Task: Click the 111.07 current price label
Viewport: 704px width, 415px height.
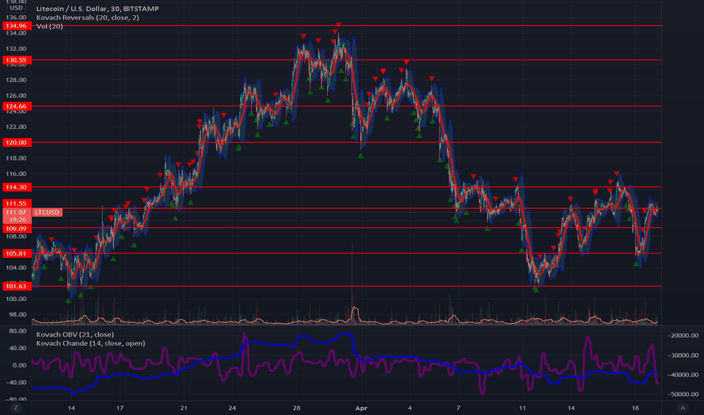Action: pyautogui.click(x=17, y=212)
